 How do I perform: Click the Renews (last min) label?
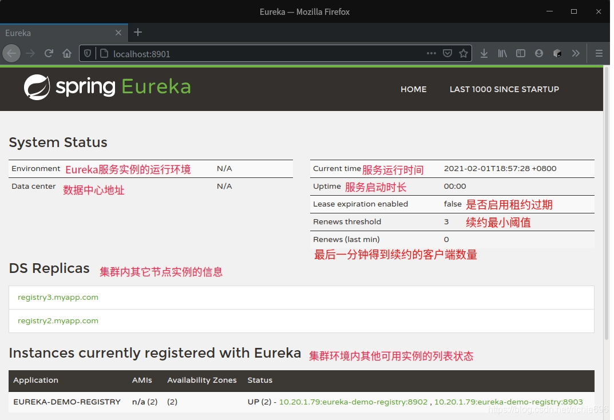click(346, 240)
